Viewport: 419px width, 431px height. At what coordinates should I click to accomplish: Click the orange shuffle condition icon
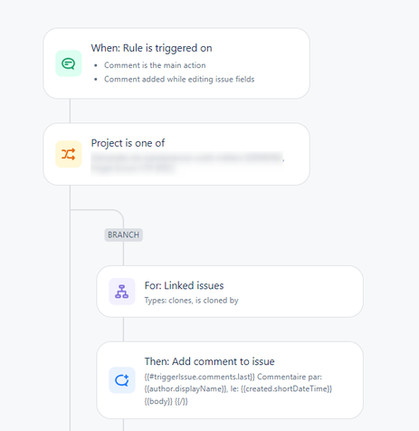pyautogui.click(x=69, y=154)
